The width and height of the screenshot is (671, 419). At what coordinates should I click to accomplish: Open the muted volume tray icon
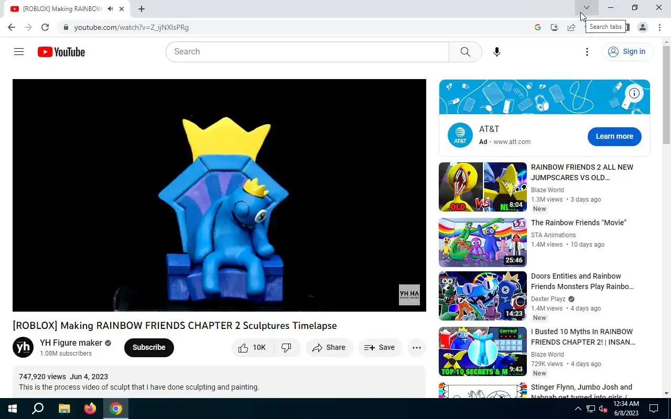[x=603, y=409]
